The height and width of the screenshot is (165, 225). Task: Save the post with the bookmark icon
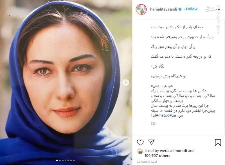tap(218, 143)
